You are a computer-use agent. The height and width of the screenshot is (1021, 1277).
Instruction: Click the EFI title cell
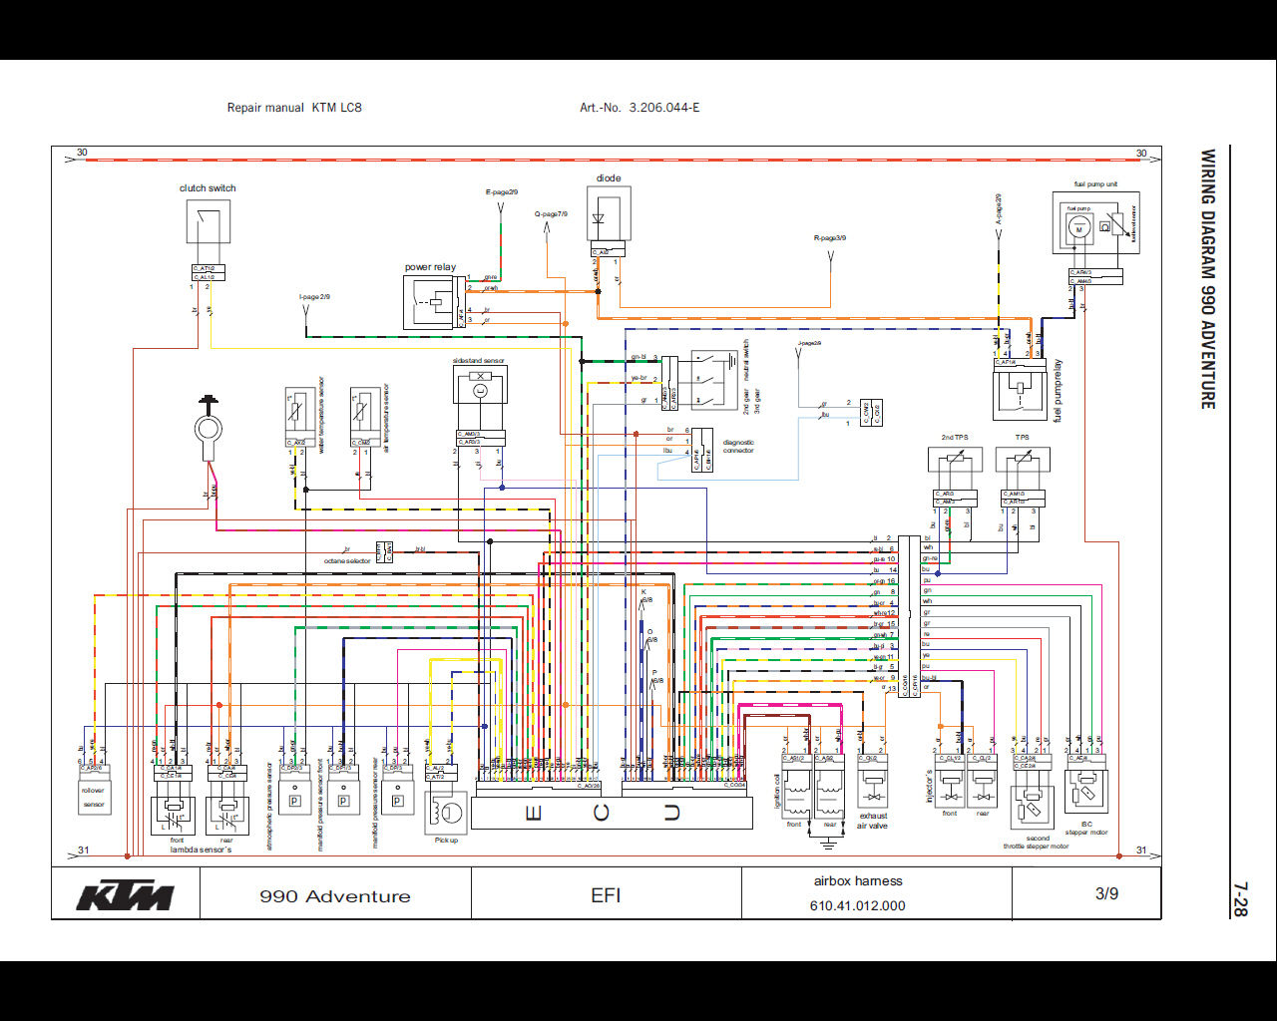coord(606,894)
